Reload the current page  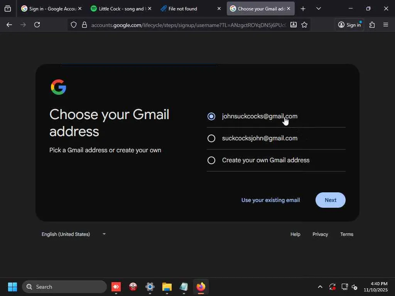click(37, 25)
